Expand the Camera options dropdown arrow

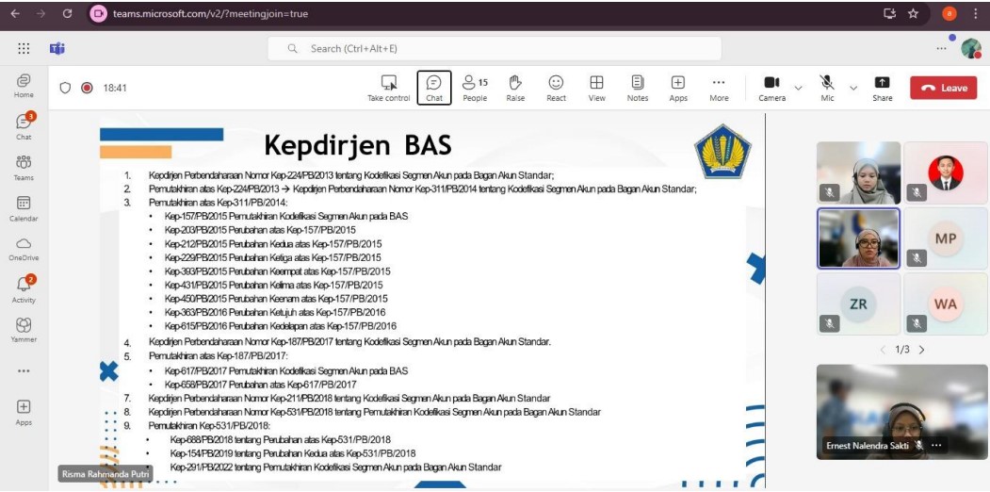coord(799,88)
